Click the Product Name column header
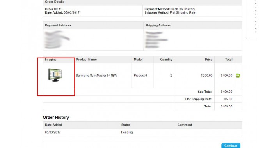The image size is (277, 148). [86, 60]
